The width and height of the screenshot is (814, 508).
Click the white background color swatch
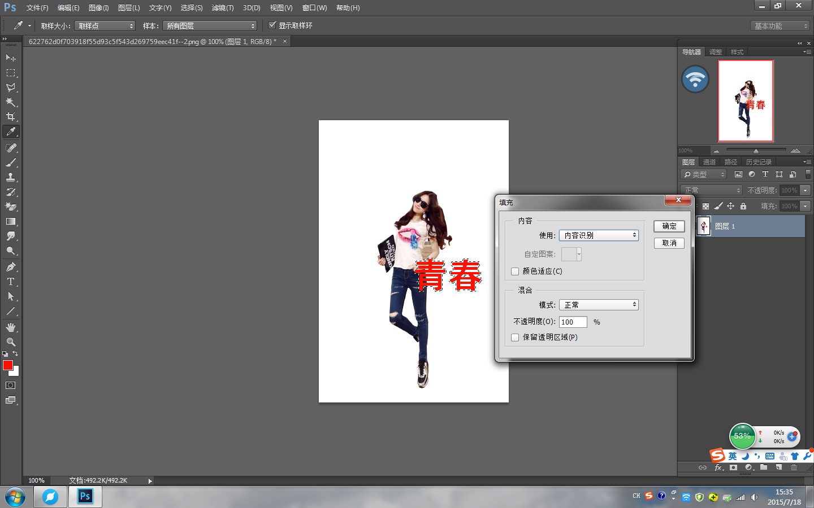point(16,373)
